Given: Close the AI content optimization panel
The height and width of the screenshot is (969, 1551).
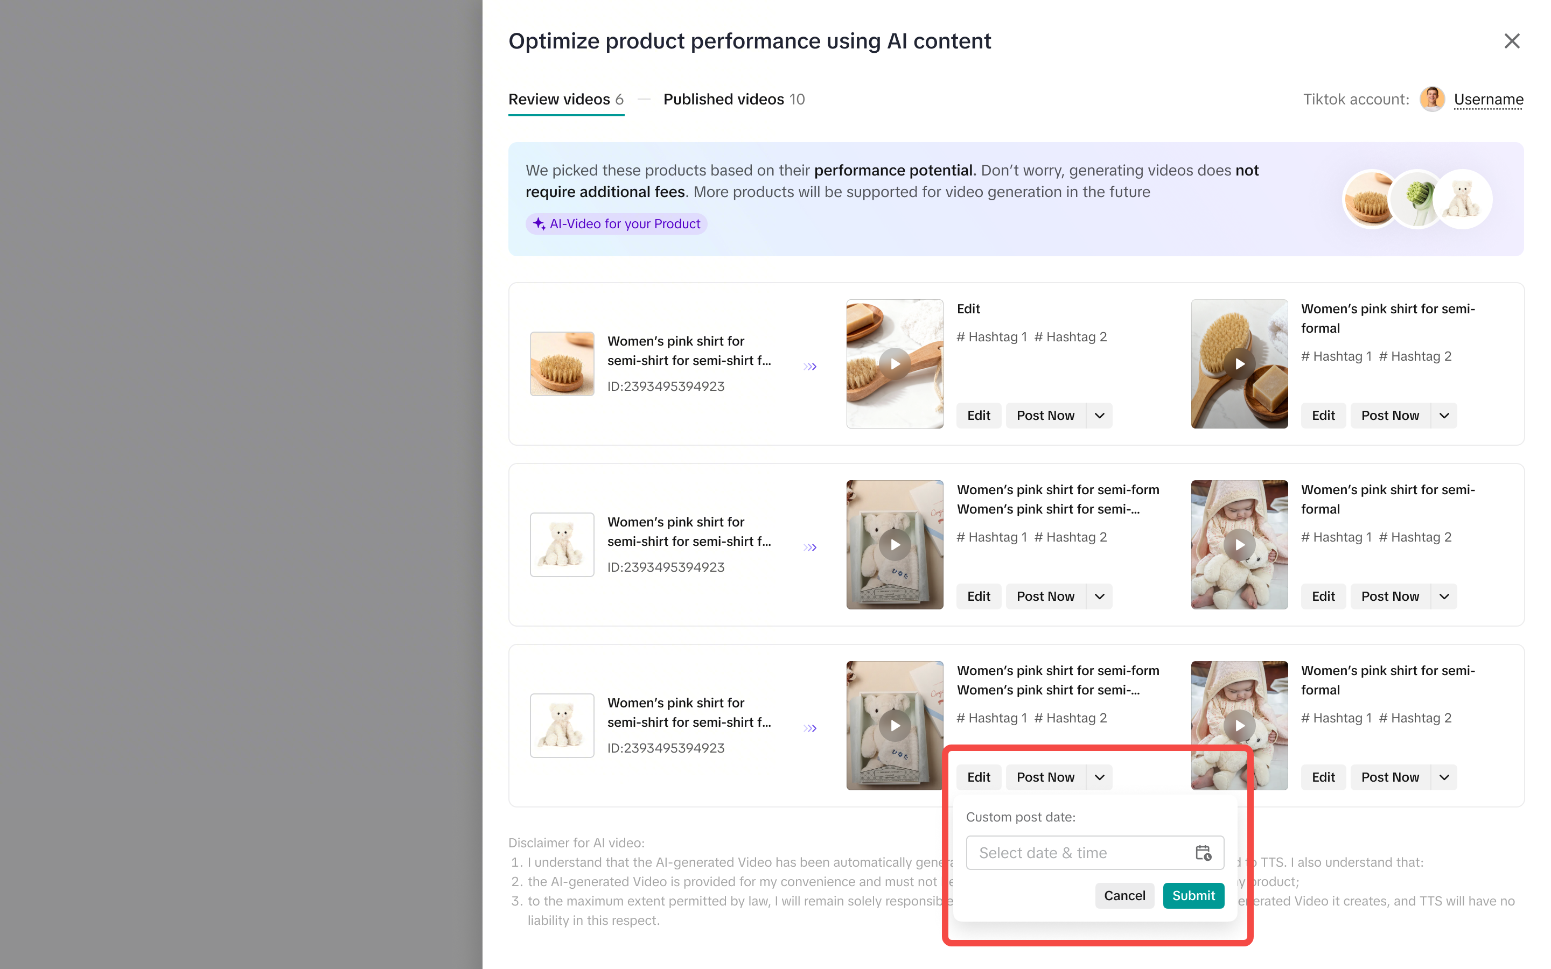Looking at the screenshot, I should [1511, 41].
